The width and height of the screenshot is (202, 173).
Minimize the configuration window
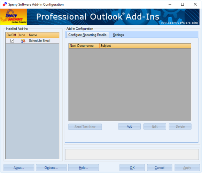pos(170,4)
